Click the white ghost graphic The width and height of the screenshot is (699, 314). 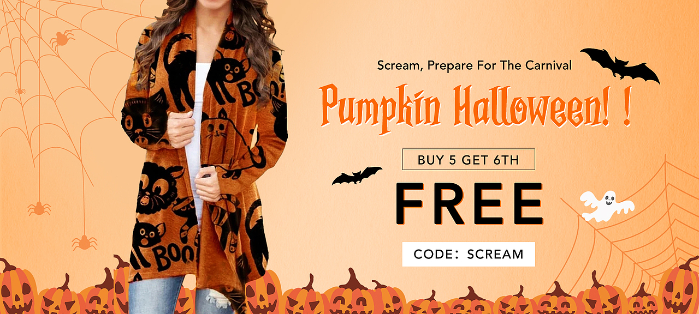pos(606,206)
